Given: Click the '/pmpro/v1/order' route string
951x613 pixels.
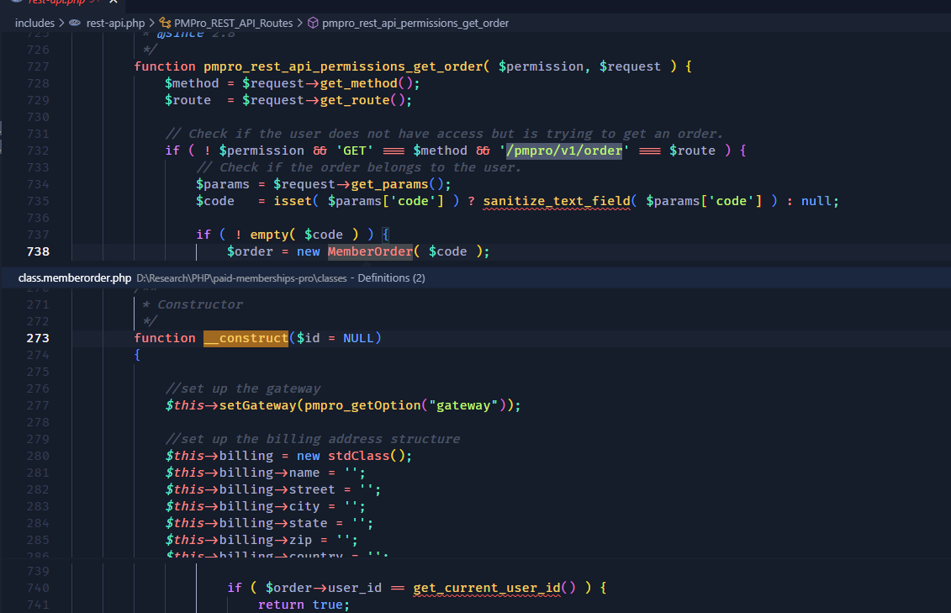Looking at the screenshot, I should pyautogui.click(x=564, y=151).
